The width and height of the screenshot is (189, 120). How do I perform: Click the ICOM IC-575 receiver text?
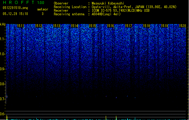tap(120, 10)
